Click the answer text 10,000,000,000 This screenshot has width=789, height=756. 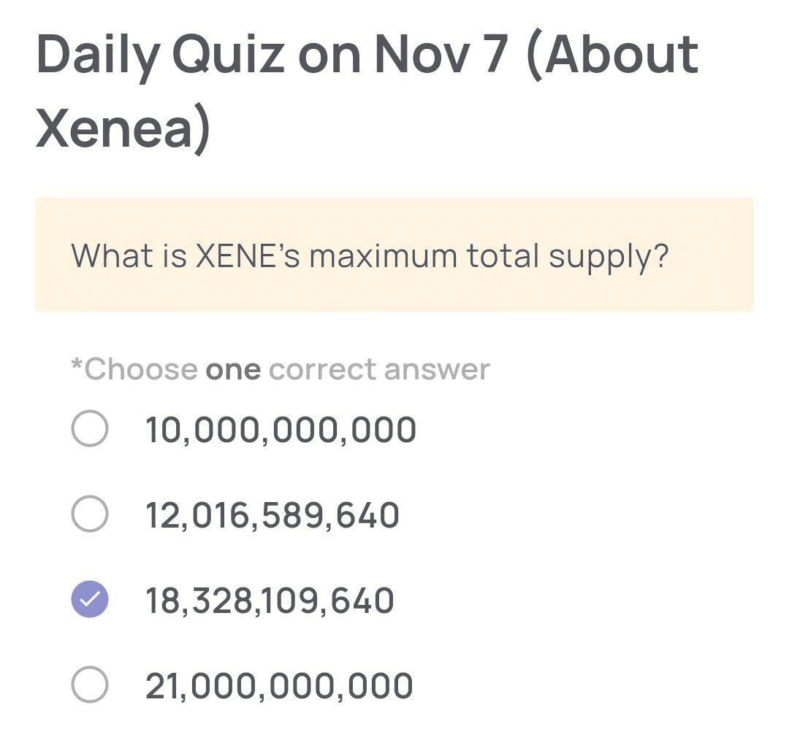(x=281, y=430)
